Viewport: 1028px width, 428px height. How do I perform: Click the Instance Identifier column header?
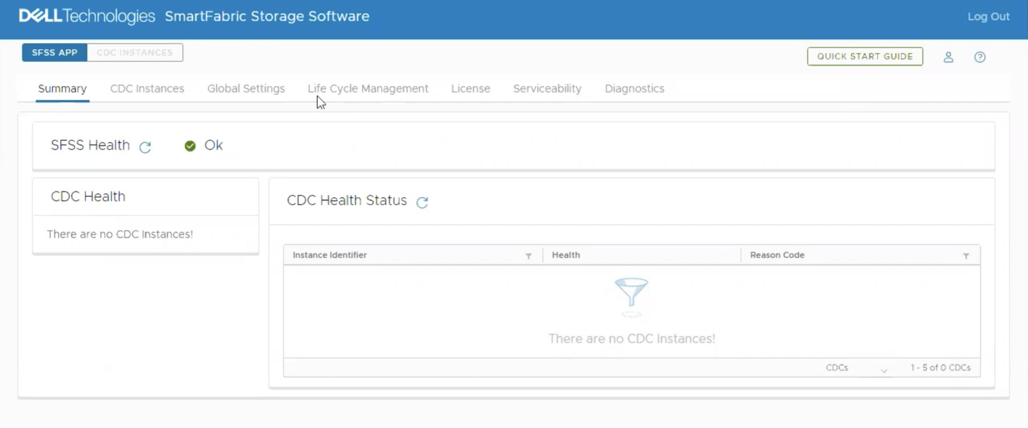(330, 255)
